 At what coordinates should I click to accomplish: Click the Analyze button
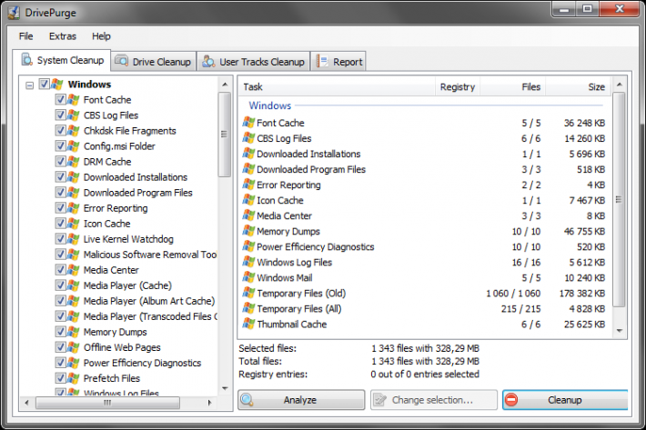click(301, 400)
